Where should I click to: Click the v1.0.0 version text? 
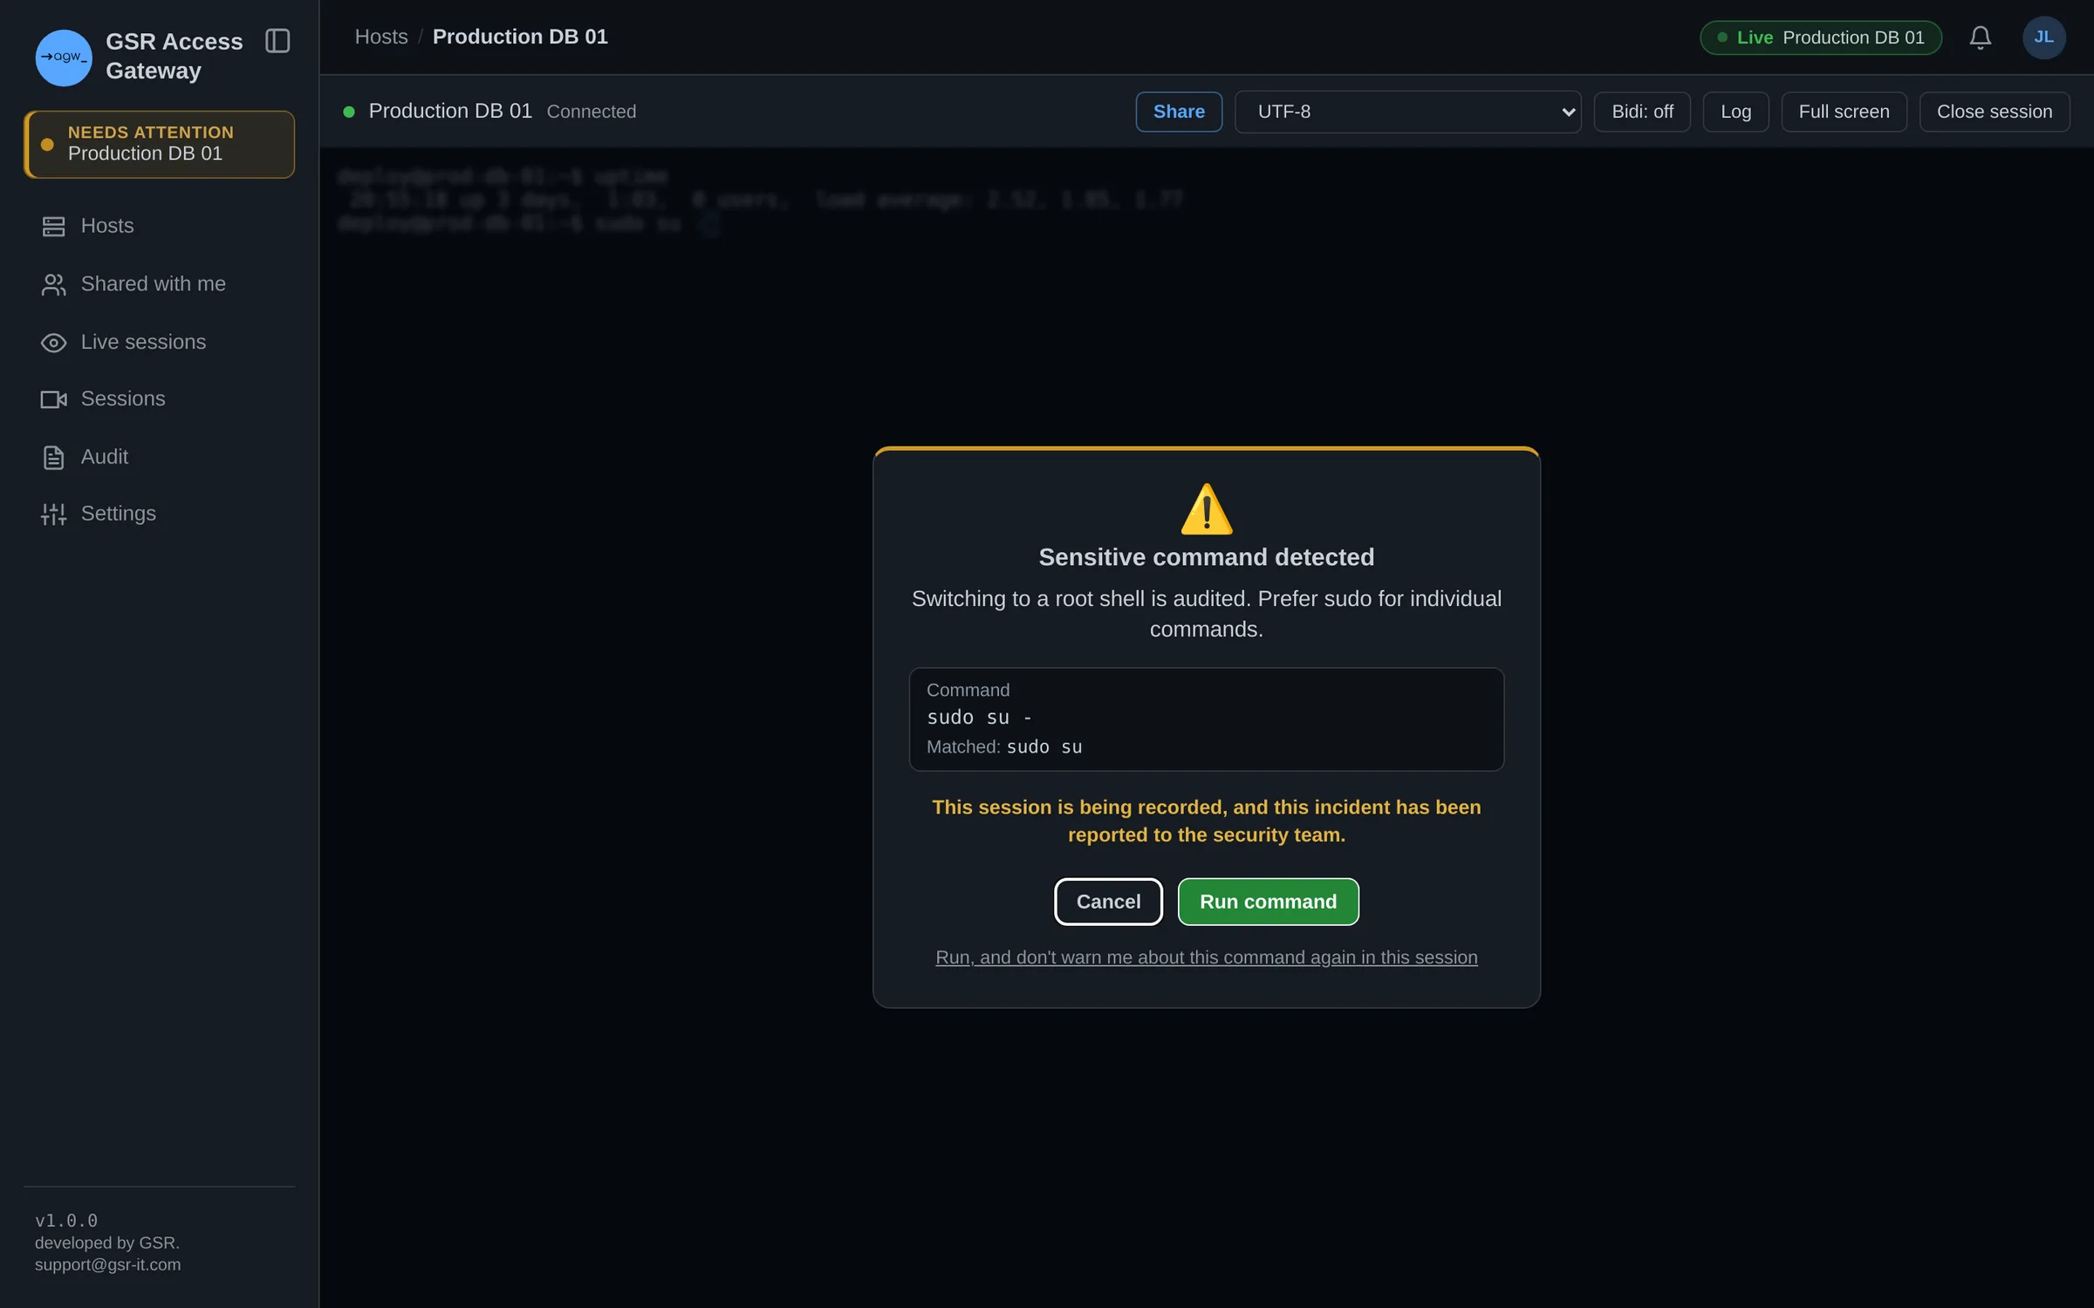coord(66,1221)
